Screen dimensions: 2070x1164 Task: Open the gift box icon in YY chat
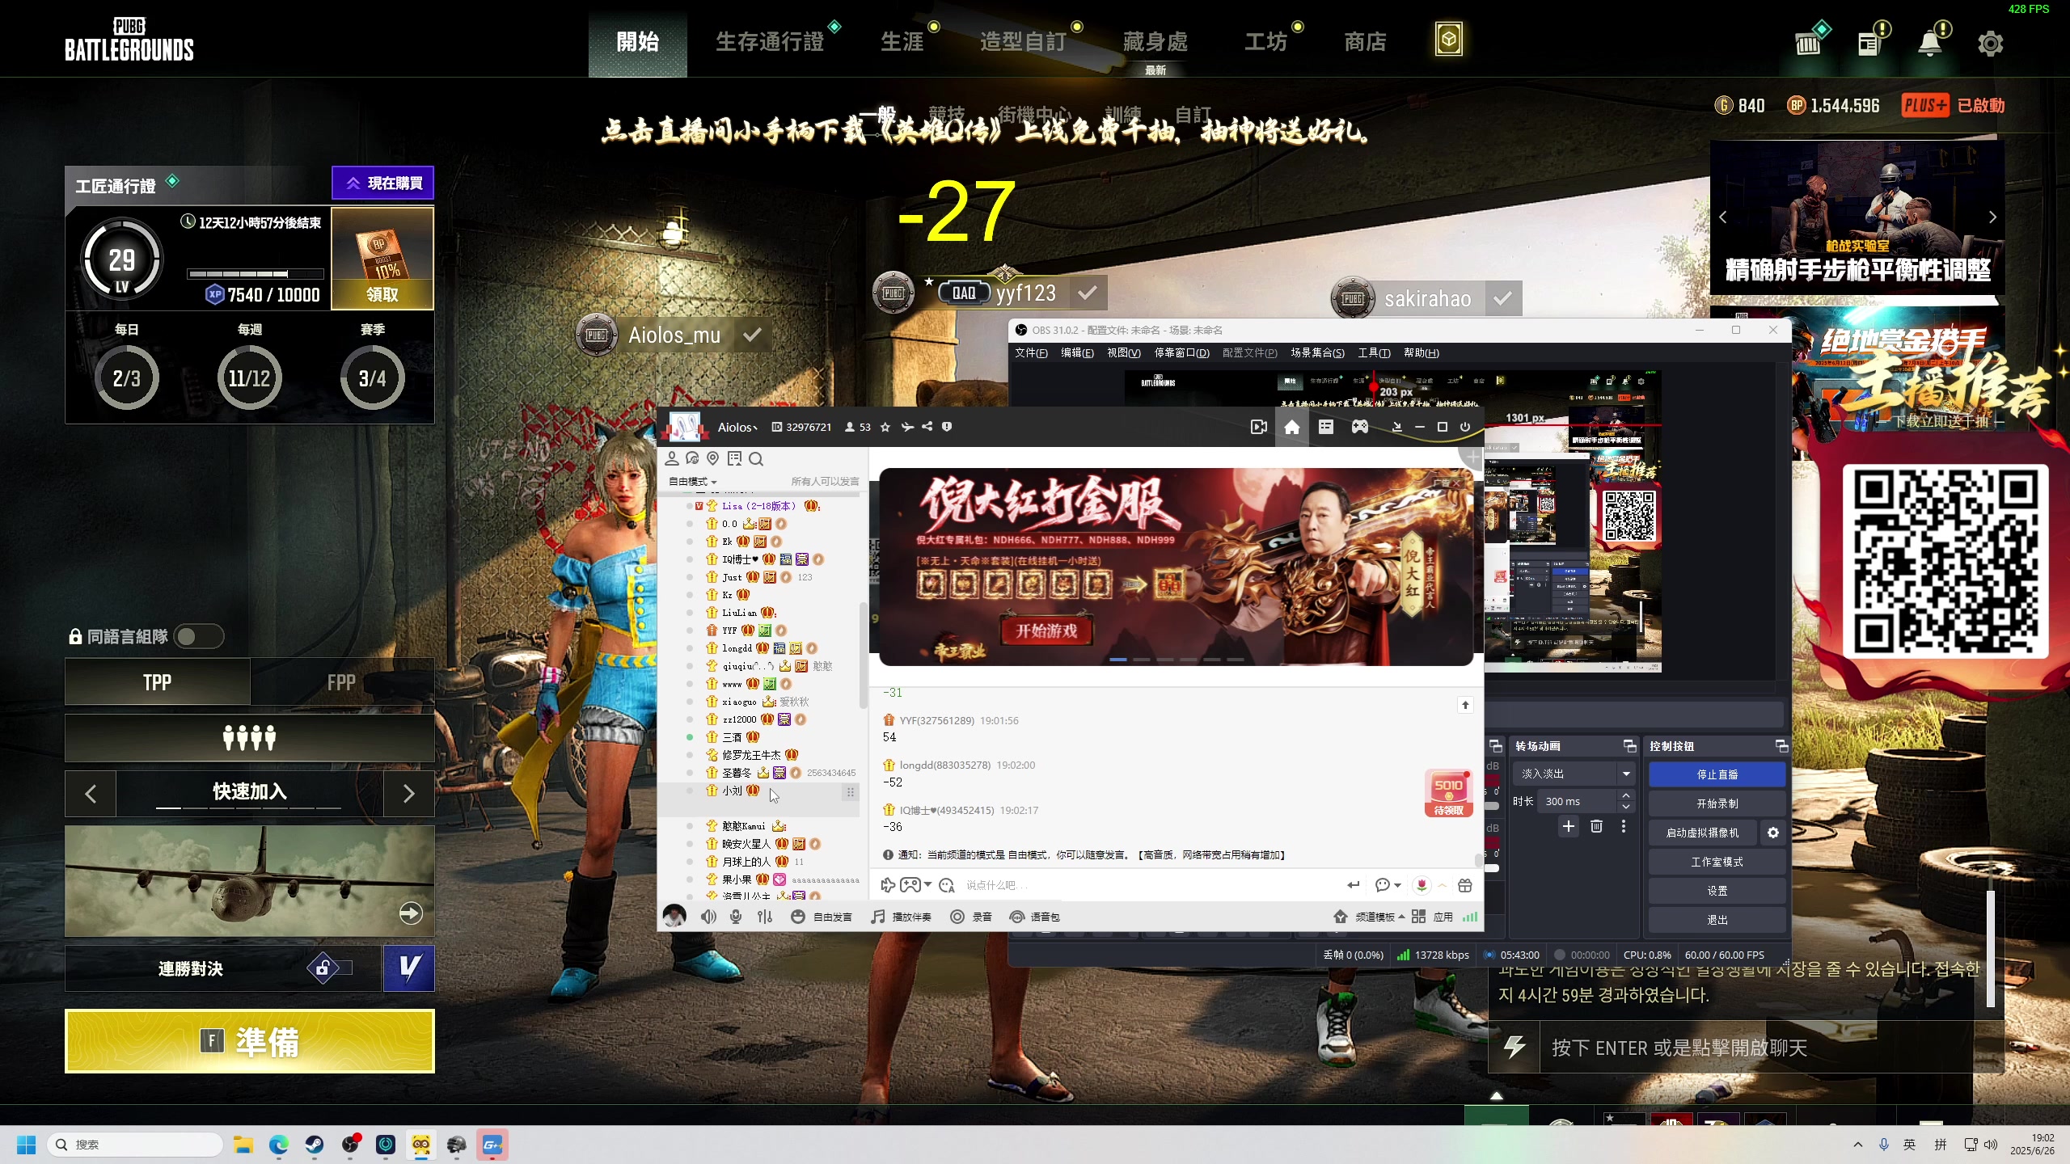(x=1465, y=885)
